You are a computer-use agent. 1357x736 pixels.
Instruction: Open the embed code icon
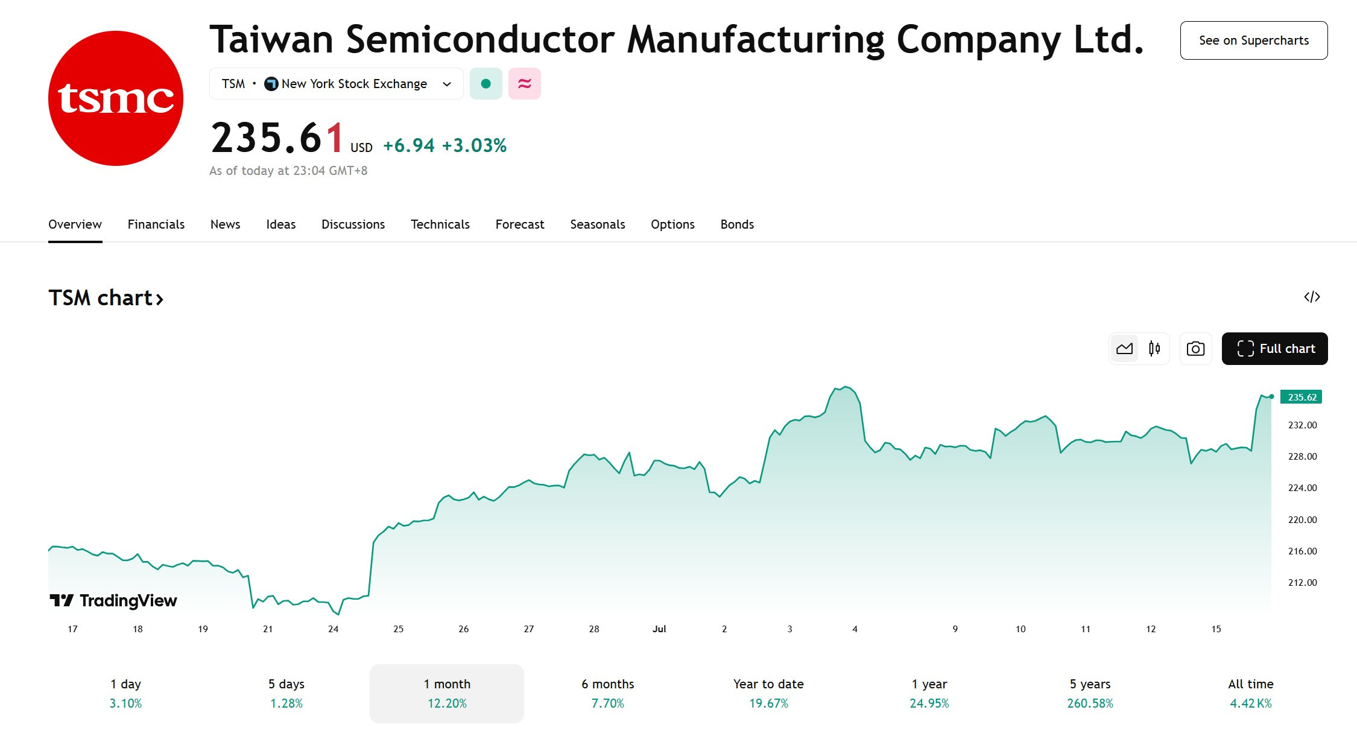[1312, 297]
